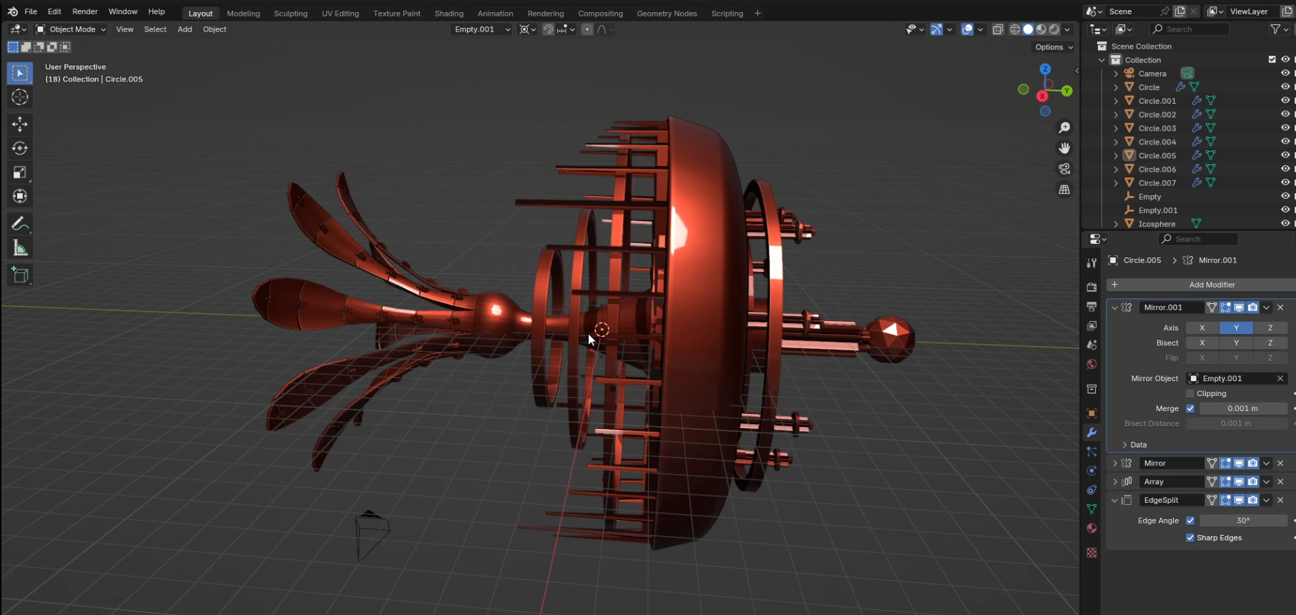Switch to the Modeling workspace tab
The width and height of the screenshot is (1296, 615).
(243, 13)
